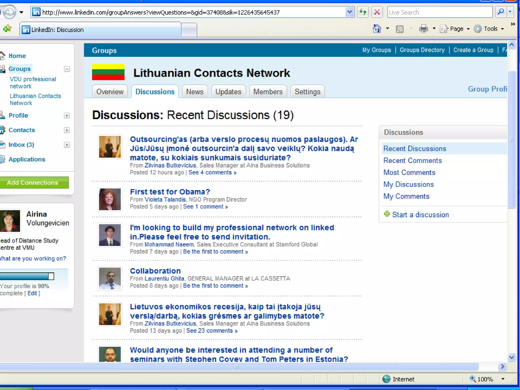
Task: Open the address bar dropdown arrow
Action: (x=349, y=12)
